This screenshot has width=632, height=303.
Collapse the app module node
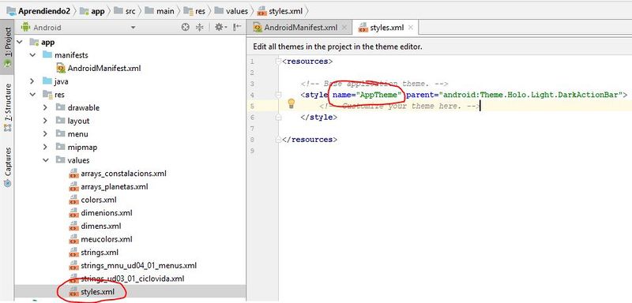[x=19, y=42]
